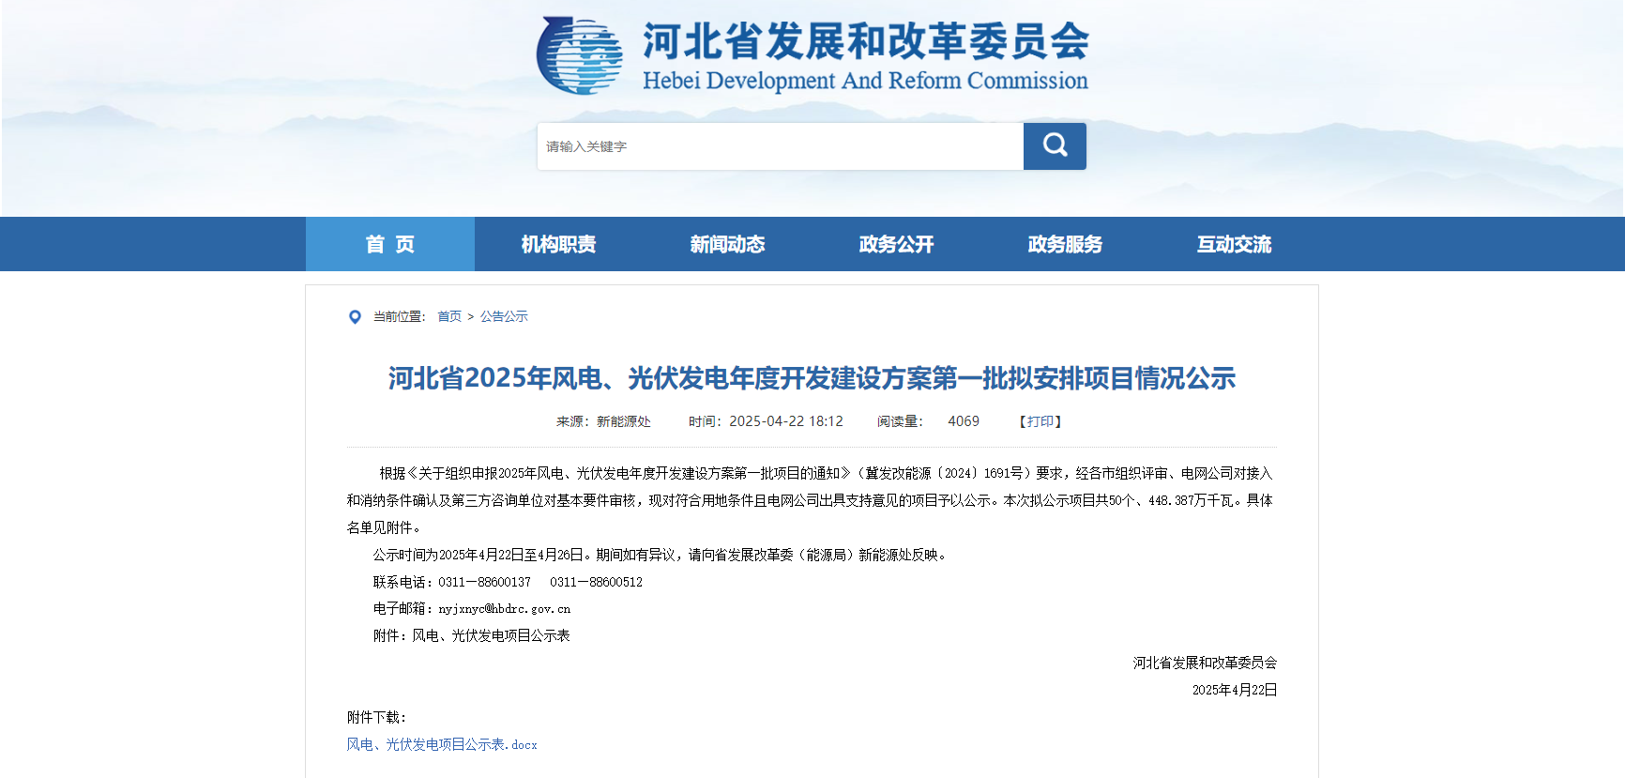Viewport: 1625px width, 778px height.
Task: Click the article title heading
Action: click(x=812, y=378)
